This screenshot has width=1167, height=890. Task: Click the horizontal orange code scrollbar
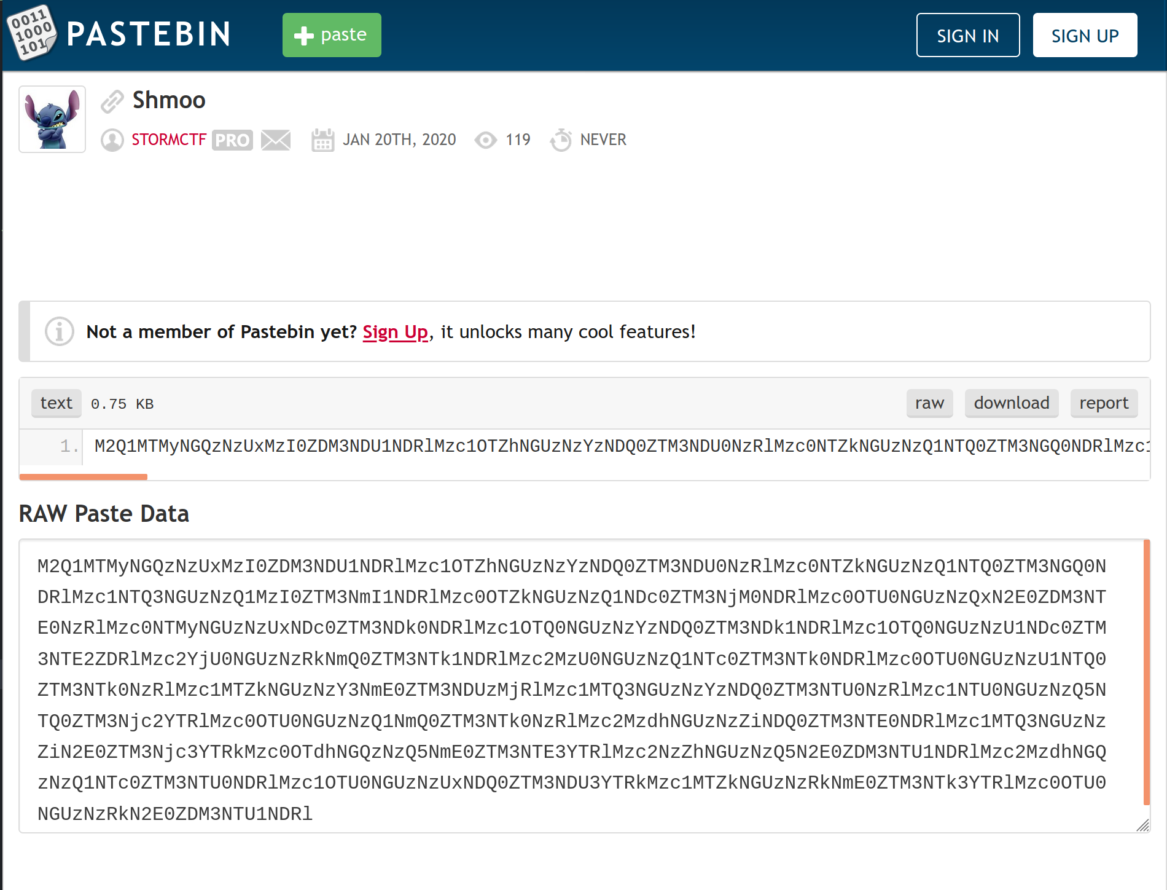click(x=84, y=477)
